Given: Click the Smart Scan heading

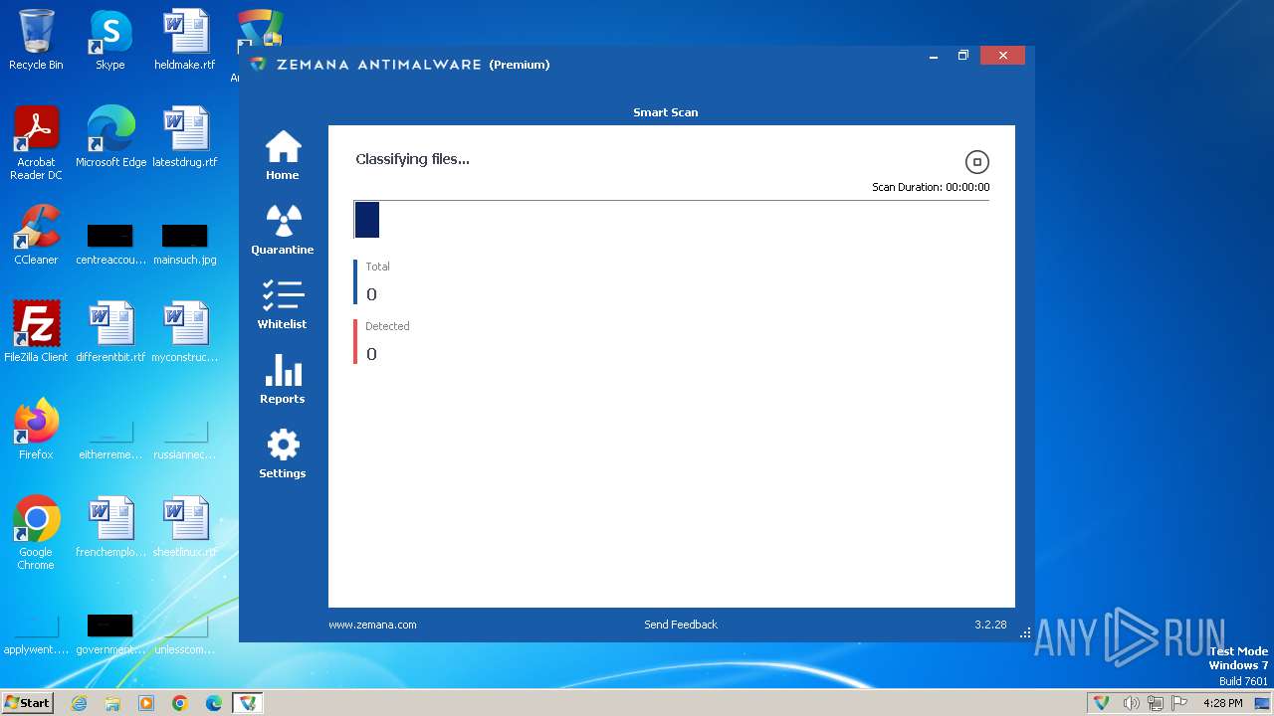Looking at the screenshot, I should point(666,112).
